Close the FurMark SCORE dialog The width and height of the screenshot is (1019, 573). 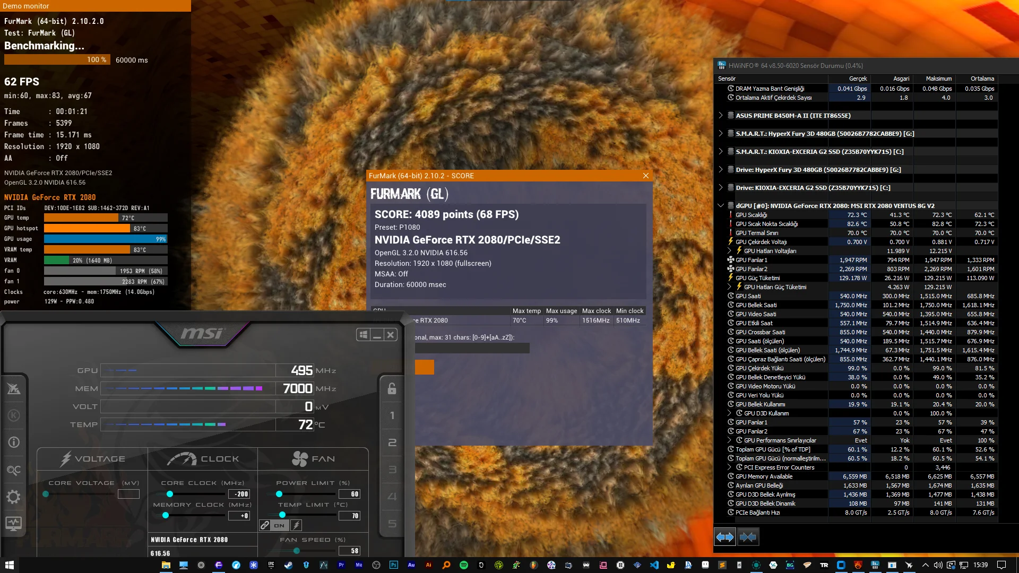tap(645, 176)
